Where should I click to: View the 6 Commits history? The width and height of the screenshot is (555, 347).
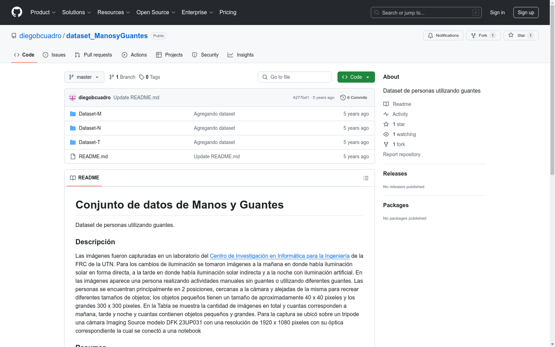354,98
